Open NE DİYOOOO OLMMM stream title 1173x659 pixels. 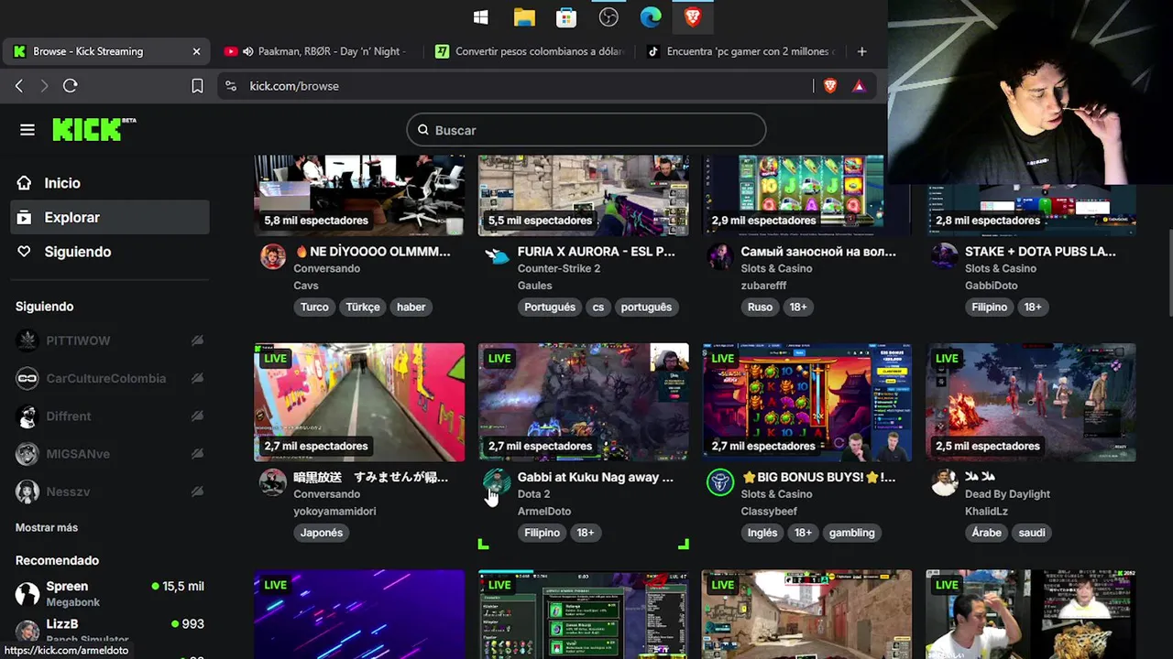tap(372, 251)
